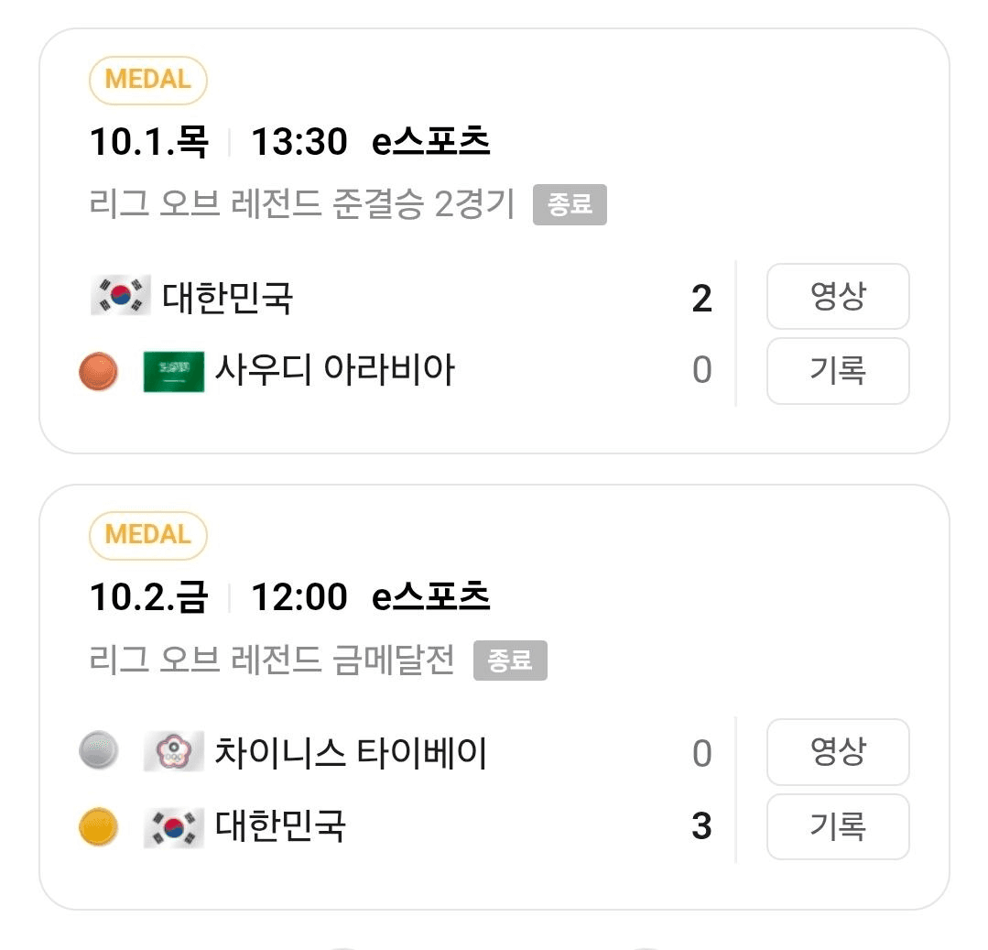Open 영상 for the gold medal match
The image size is (988, 950).
point(838,751)
